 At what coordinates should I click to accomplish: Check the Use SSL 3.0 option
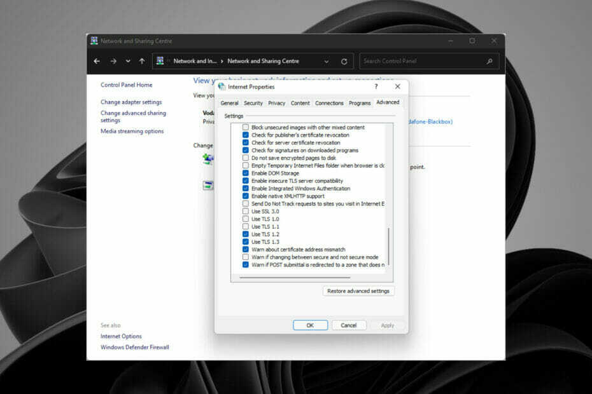[246, 212]
